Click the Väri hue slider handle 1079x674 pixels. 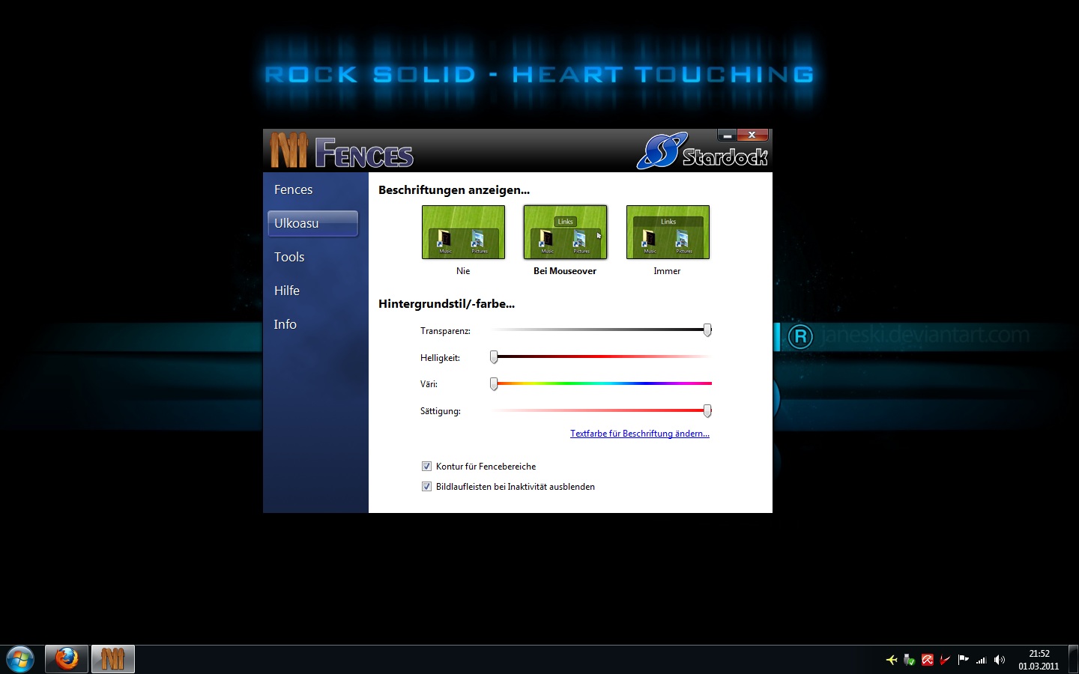494,384
